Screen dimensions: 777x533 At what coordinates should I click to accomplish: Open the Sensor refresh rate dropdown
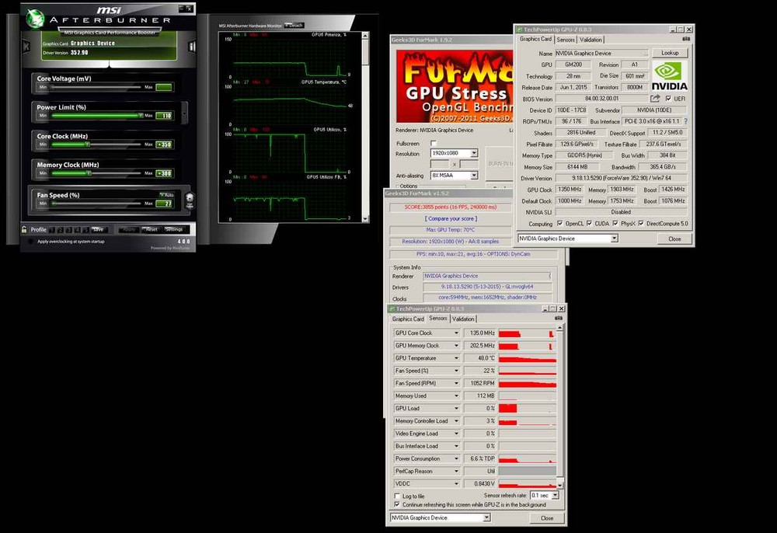pos(554,496)
